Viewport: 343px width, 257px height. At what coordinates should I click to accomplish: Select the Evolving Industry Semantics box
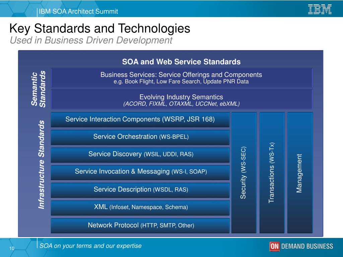[x=182, y=99]
